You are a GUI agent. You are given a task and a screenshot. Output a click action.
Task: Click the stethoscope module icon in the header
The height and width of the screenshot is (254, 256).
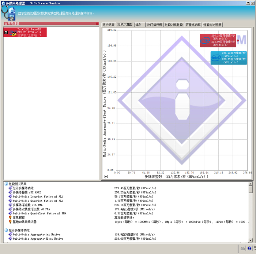[8, 14]
